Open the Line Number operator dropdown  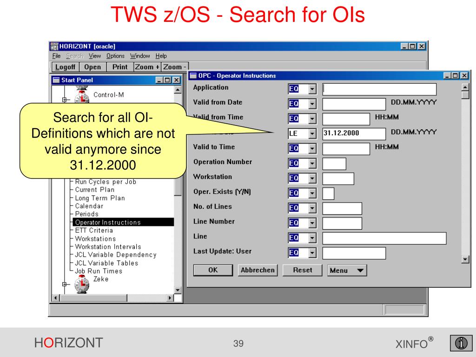[312, 223]
